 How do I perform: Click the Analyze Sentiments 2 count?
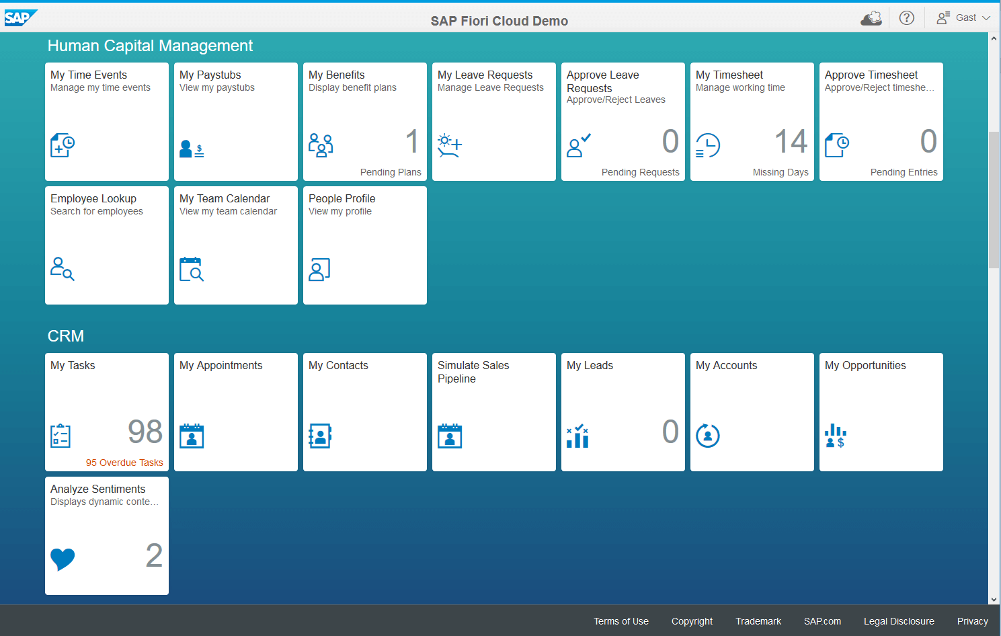point(154,555)
